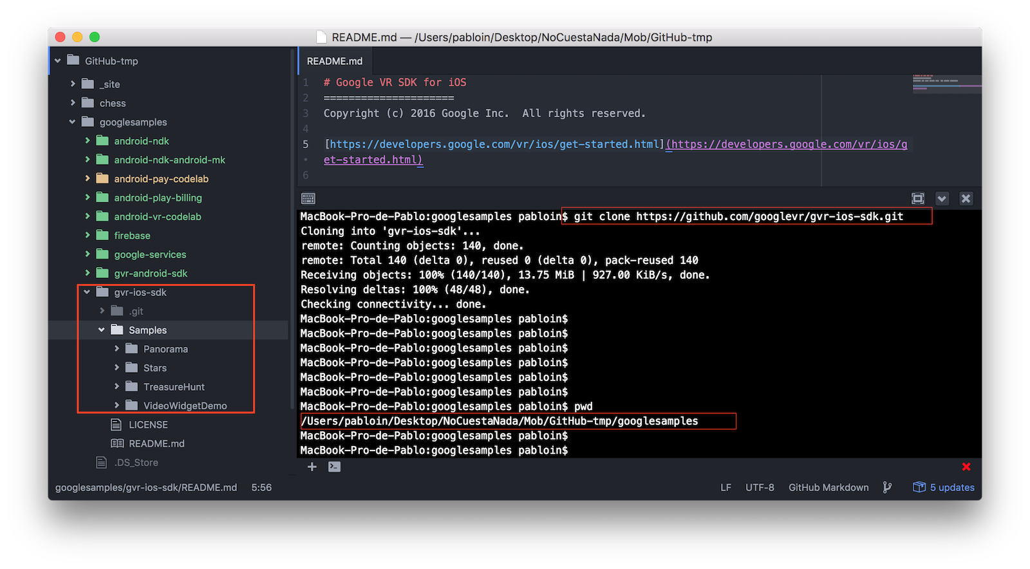Click the Samples folder icon

click(x=117, y=330)
